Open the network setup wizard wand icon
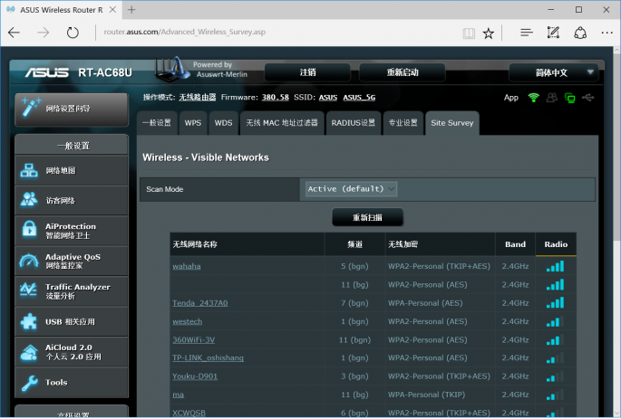The image size is (621, 419). [31, 108]
